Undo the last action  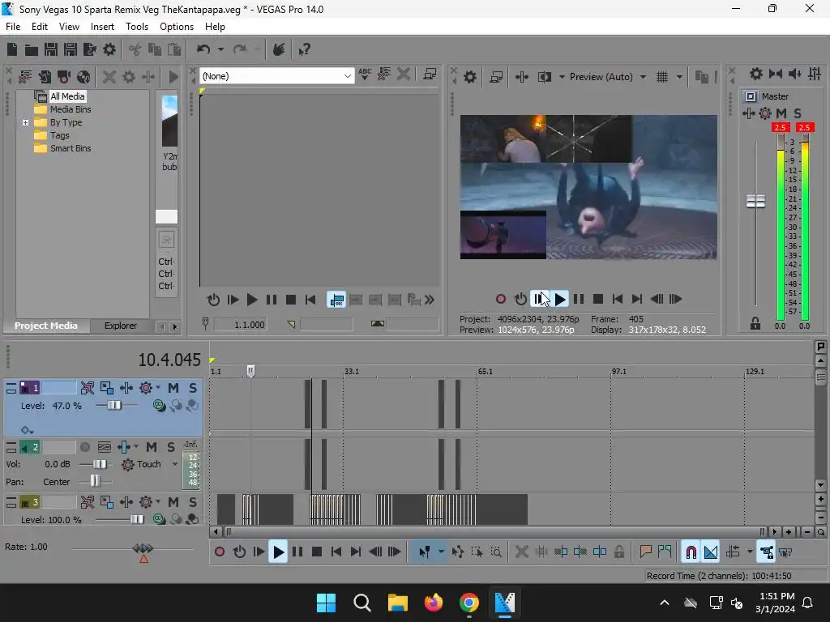(203, 49)
